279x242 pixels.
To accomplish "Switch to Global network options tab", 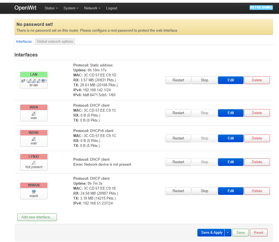I will point(55,42).
